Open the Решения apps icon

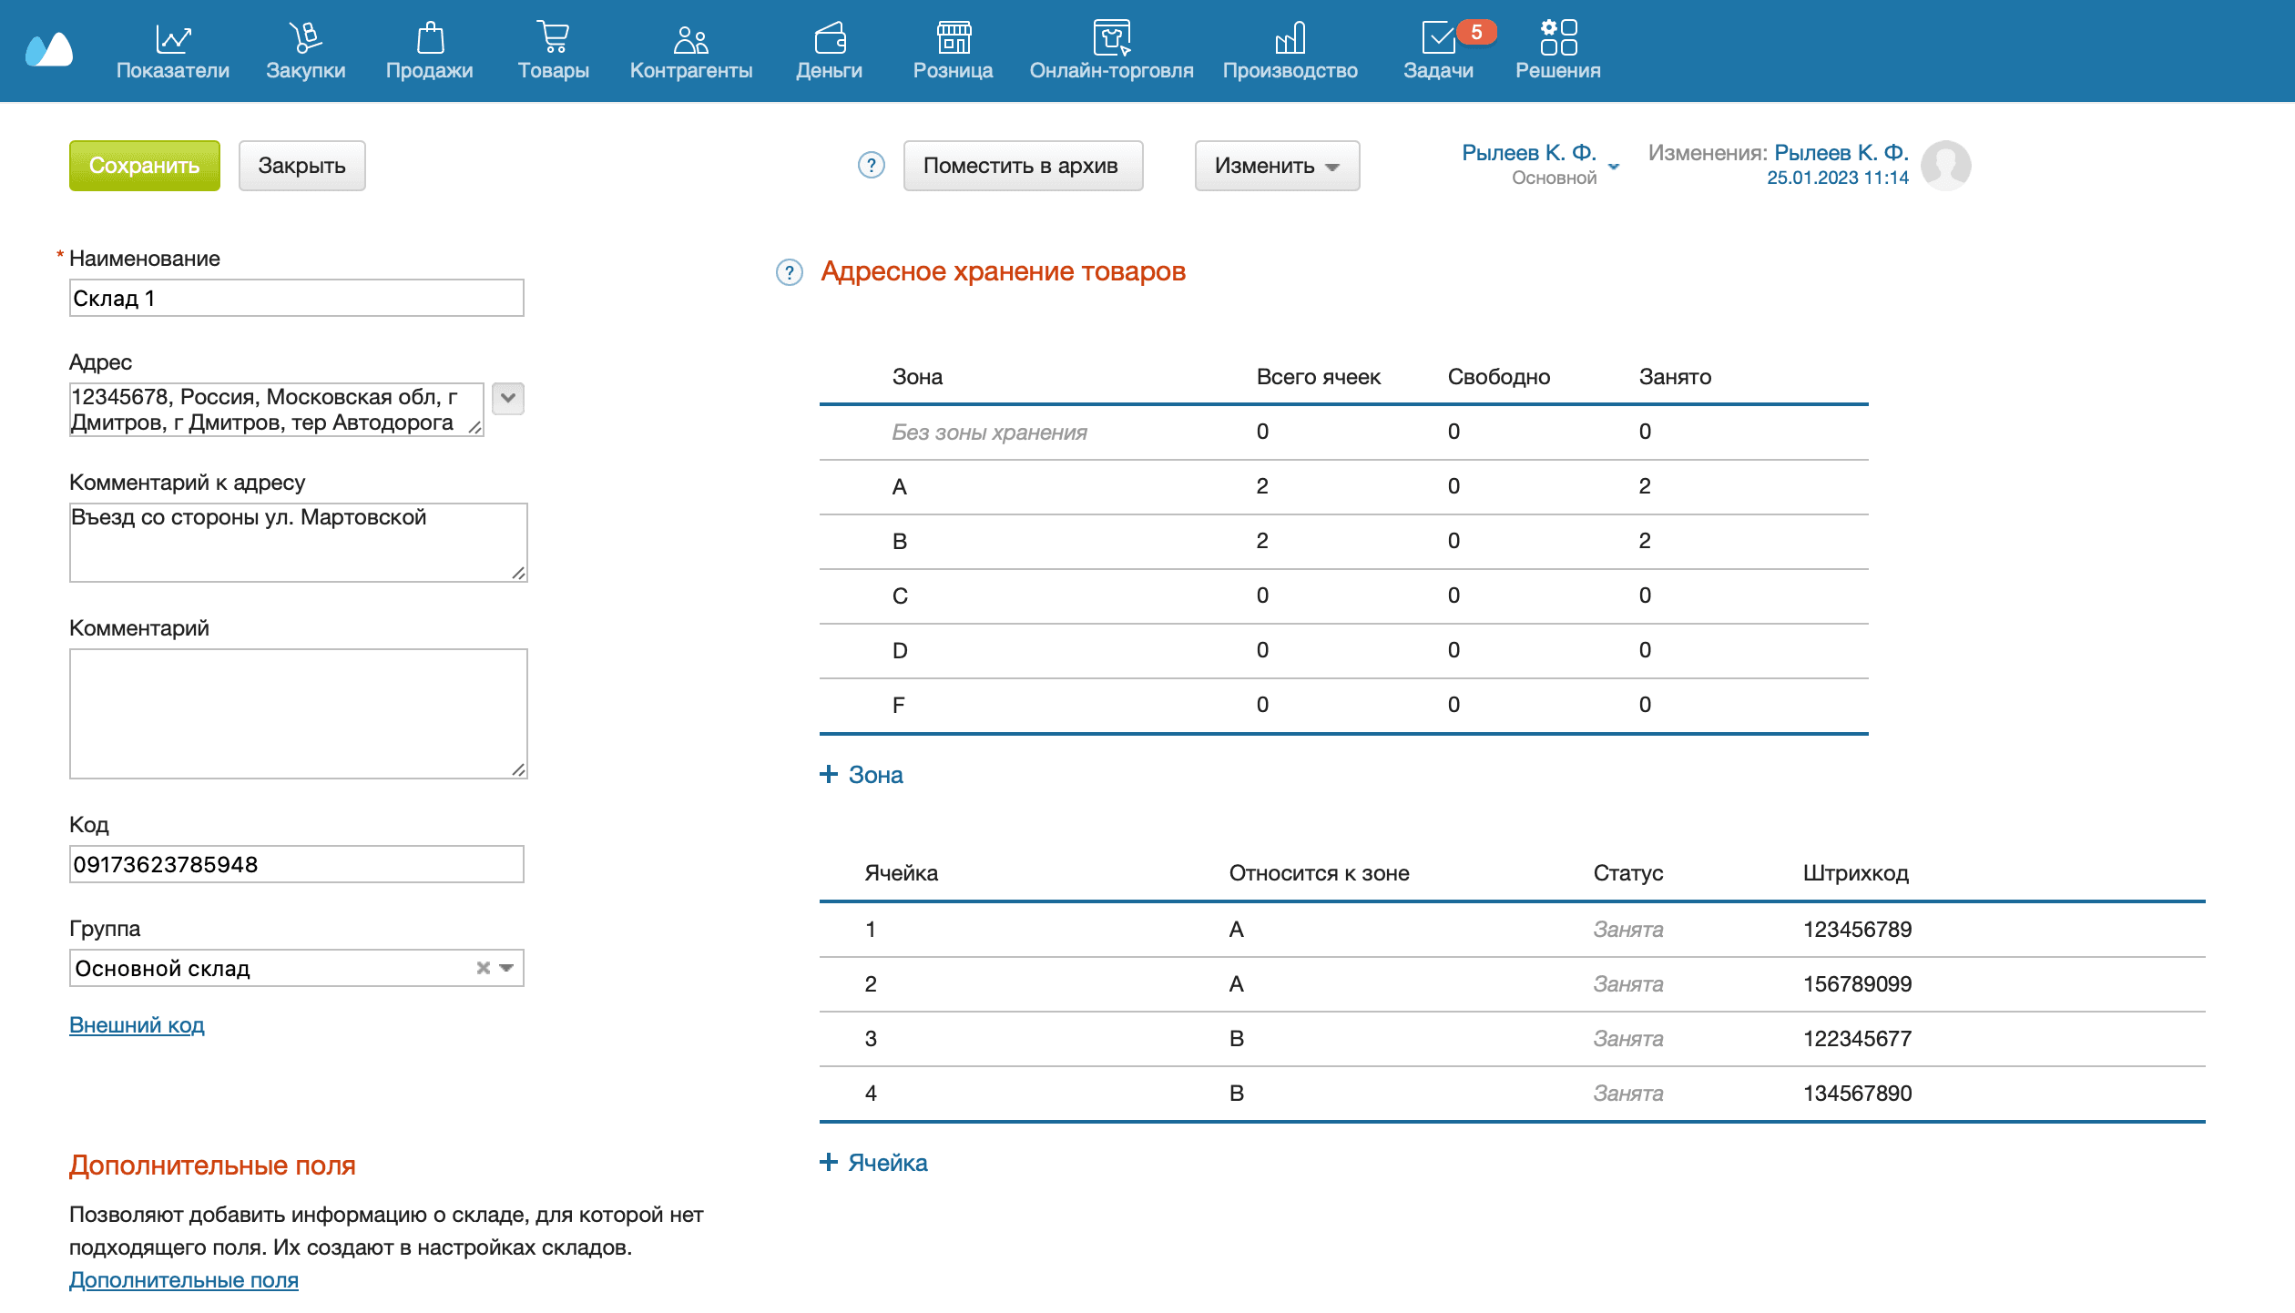click(1557, 38)
